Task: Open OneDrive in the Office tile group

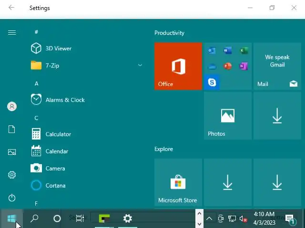Action: (x=212, y=66)
